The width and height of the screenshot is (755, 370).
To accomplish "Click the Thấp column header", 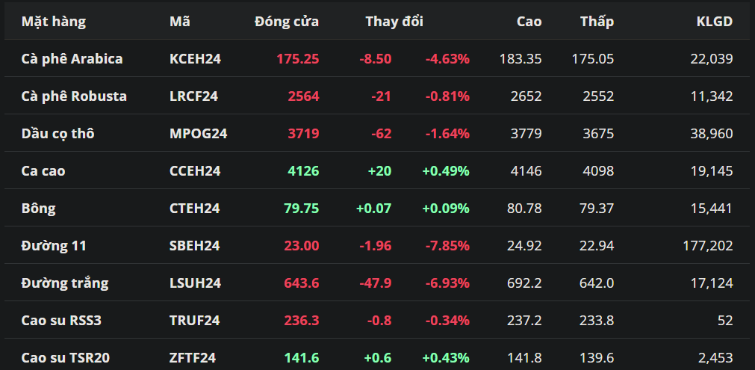I will 597,22.
